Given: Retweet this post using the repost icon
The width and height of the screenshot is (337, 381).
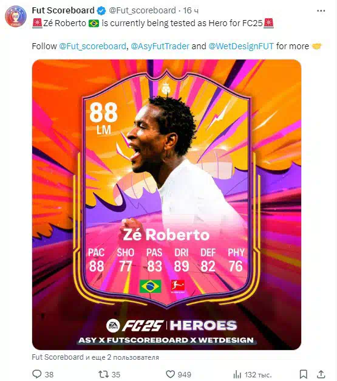Looking at the screenshot, I should (x=103, y=374).
